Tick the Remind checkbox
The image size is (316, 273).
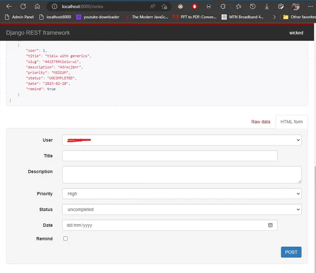(x=66, y=239)
